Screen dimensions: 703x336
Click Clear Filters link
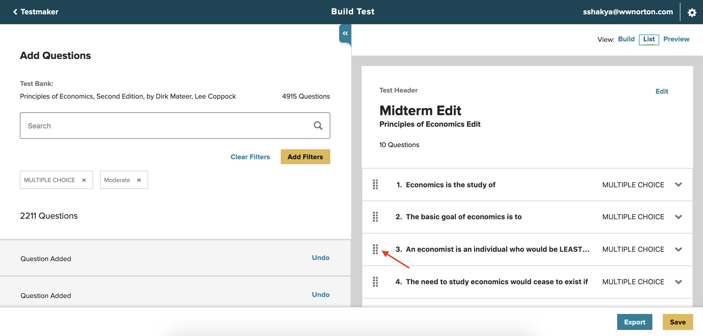pos(250,157)
